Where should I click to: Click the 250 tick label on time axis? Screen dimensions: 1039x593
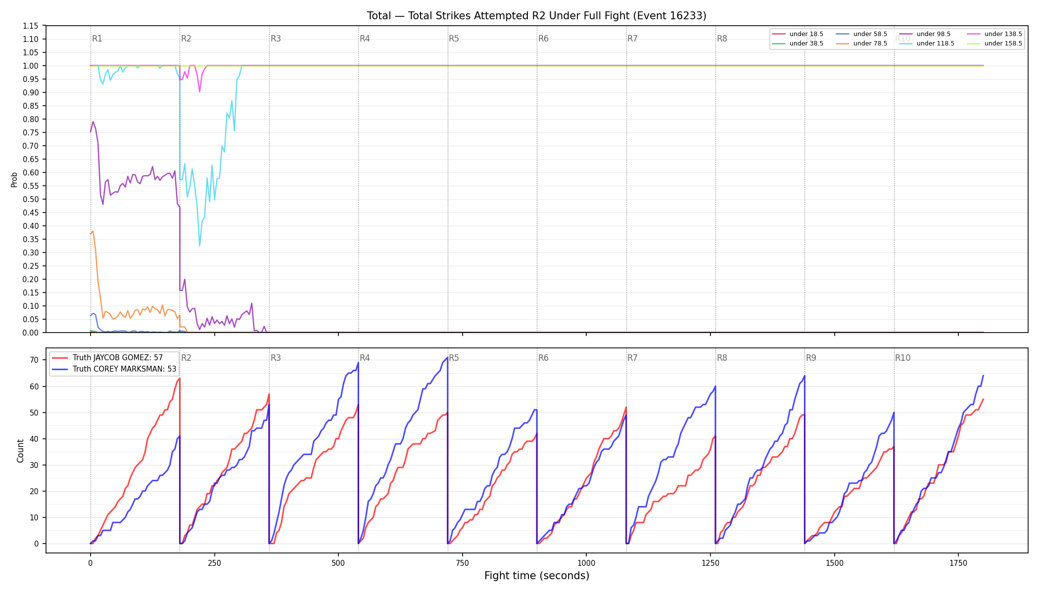pos(214,563)
